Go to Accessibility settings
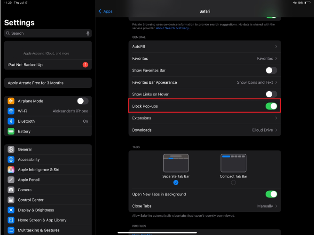The image size is (314, 235). click(x=48, y=159)
